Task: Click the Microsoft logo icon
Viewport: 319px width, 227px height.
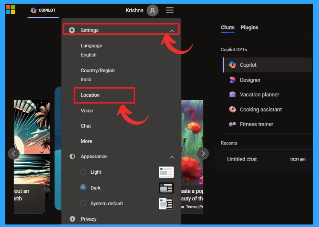Action: [x=11, y=9]
